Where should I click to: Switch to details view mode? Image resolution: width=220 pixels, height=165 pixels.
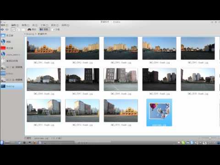click(18, 29)
